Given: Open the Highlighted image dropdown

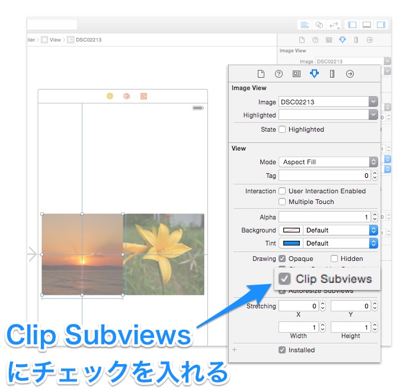Looking at the screenshot, I should click(x=373, y=115).
